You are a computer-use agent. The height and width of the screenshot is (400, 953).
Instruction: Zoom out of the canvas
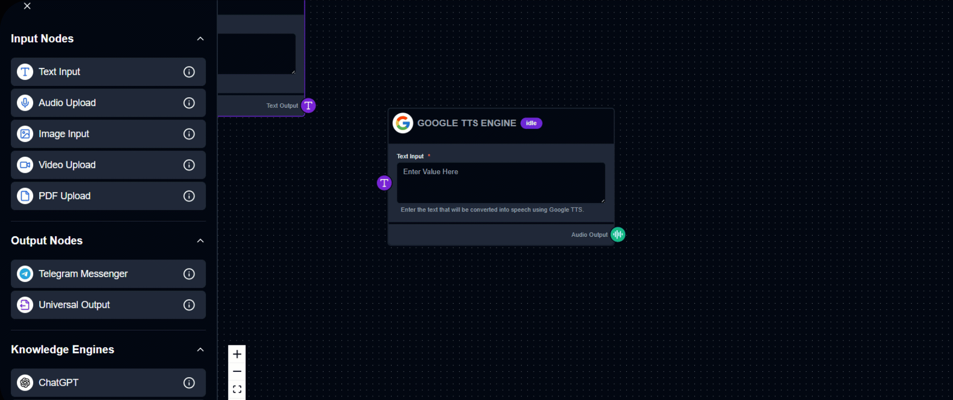pyautogui.click(x=237, y=372)
